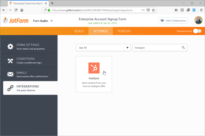The width and height of the screenshot is (205, 136).
Task: Click the Conditions tools icon
Action: coord(10,61)
